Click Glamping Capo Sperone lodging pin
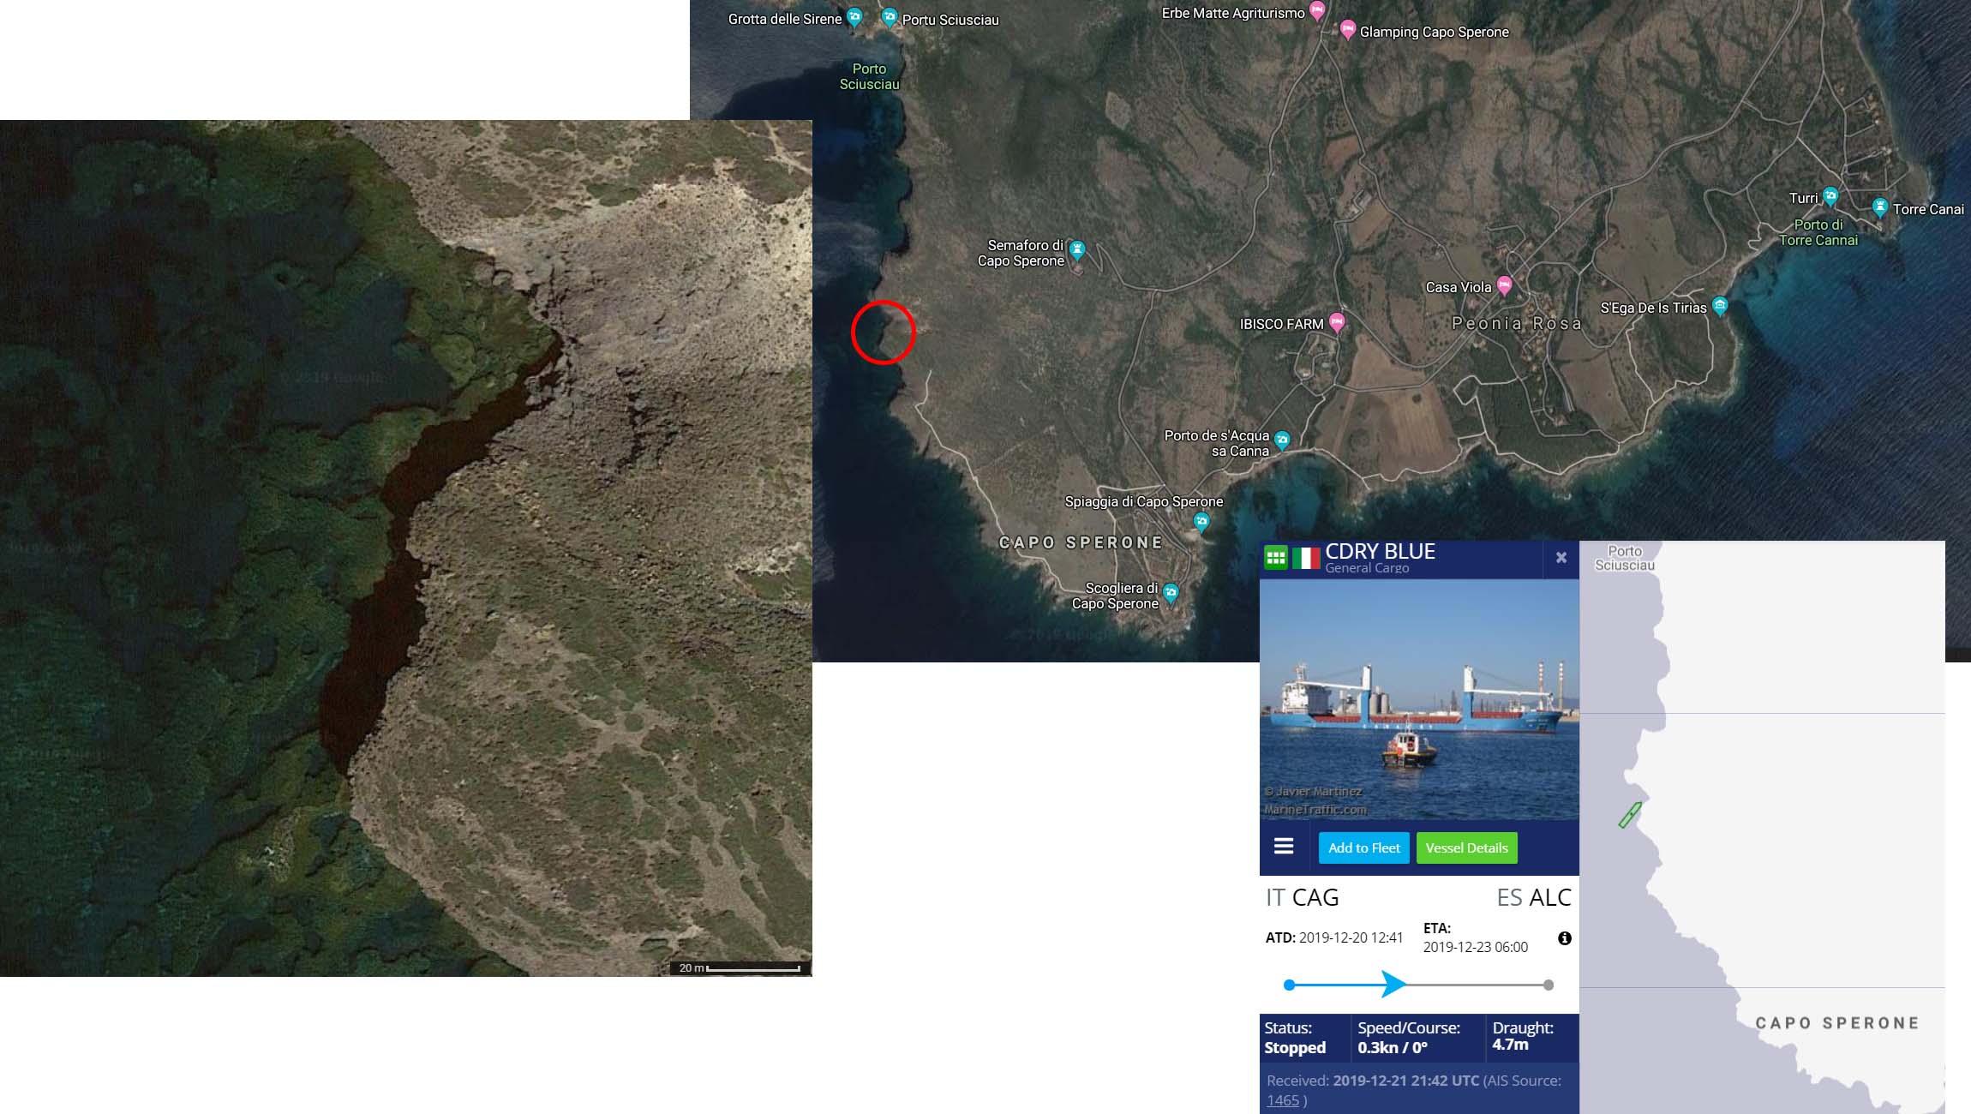The width and height of the screenshot is (1971, 1114). click(x=1347, y=30)
